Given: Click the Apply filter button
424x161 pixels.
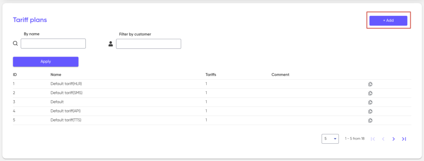Looking at the screenshot, I should pyautogui.click(x=46, y=62).
